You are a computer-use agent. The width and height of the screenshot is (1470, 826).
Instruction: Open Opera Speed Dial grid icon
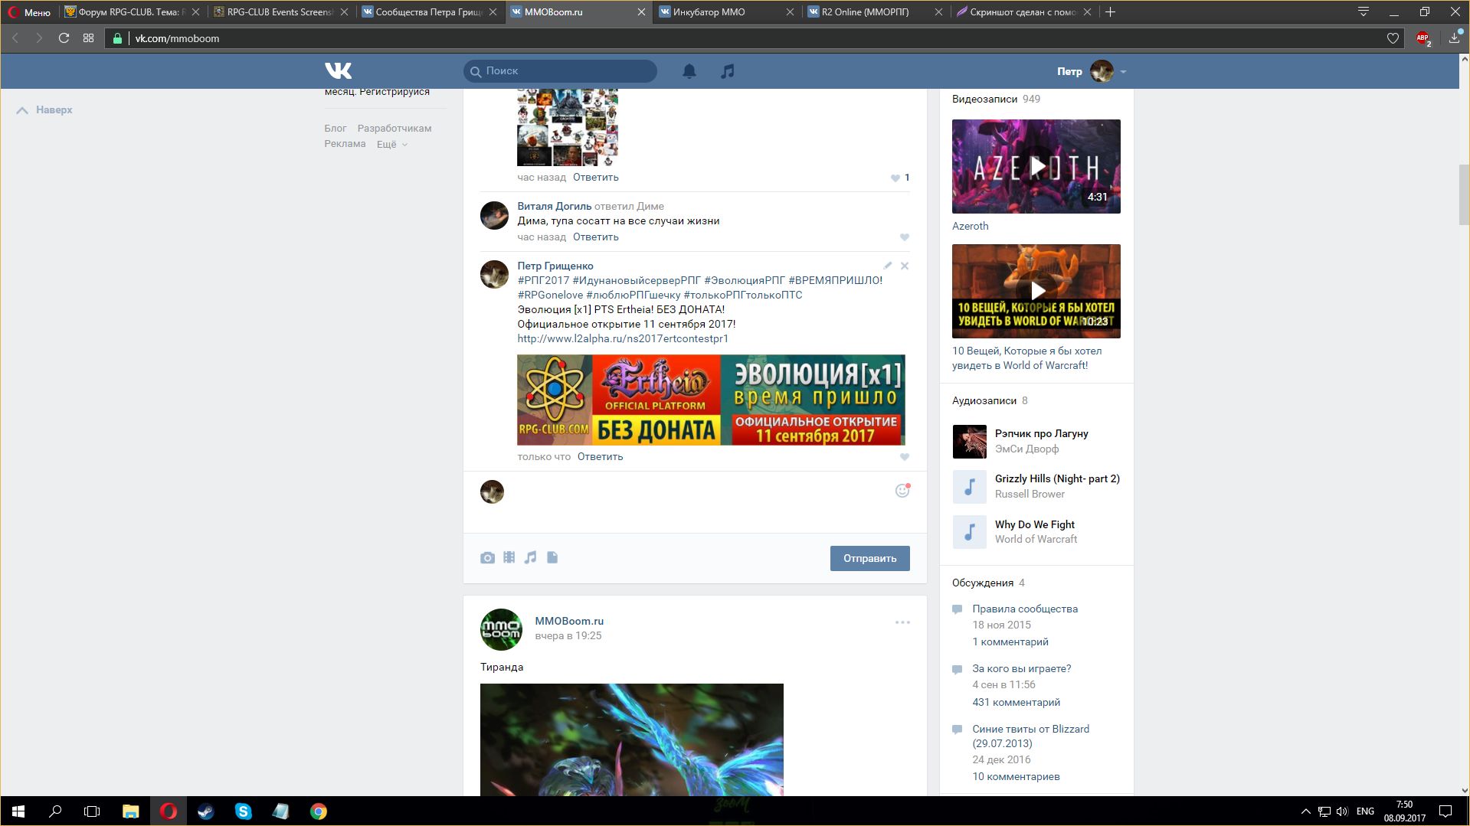point(89,38)
